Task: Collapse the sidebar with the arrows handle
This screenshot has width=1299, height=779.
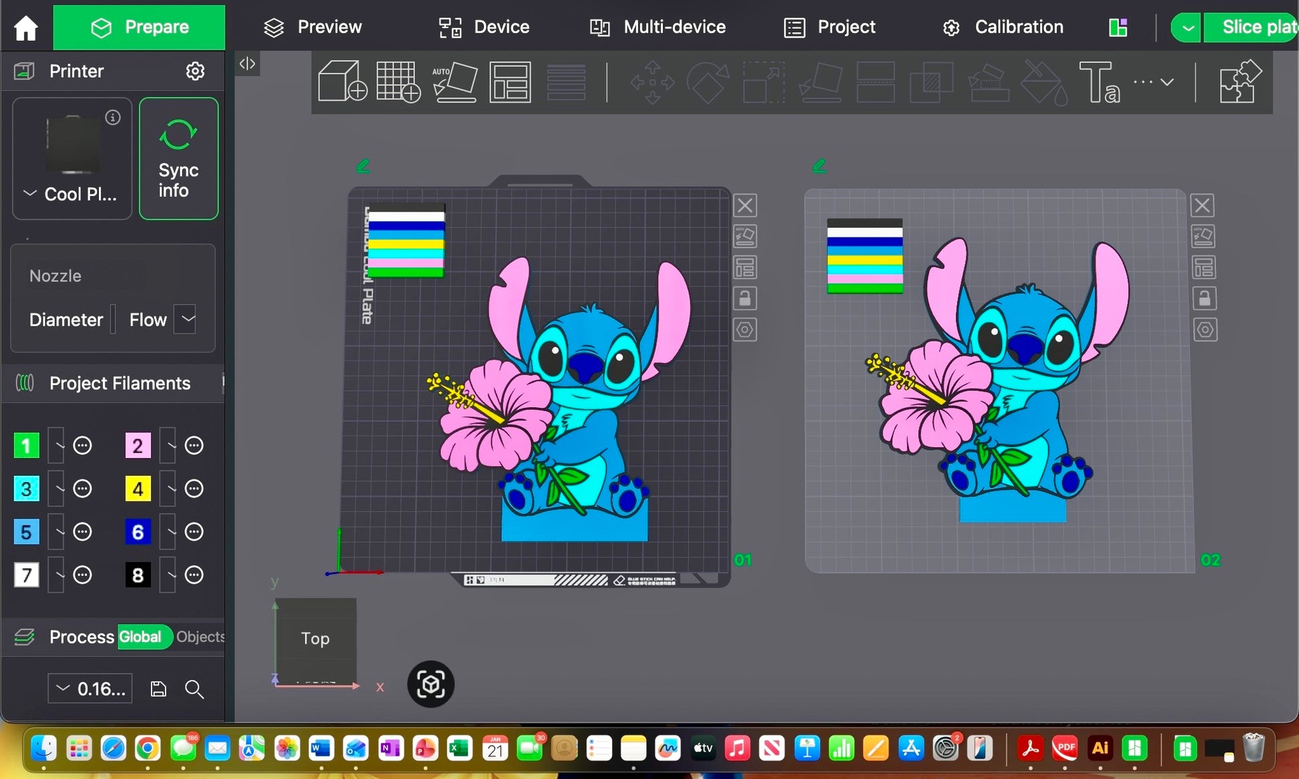Action: [x=247, y=64]
